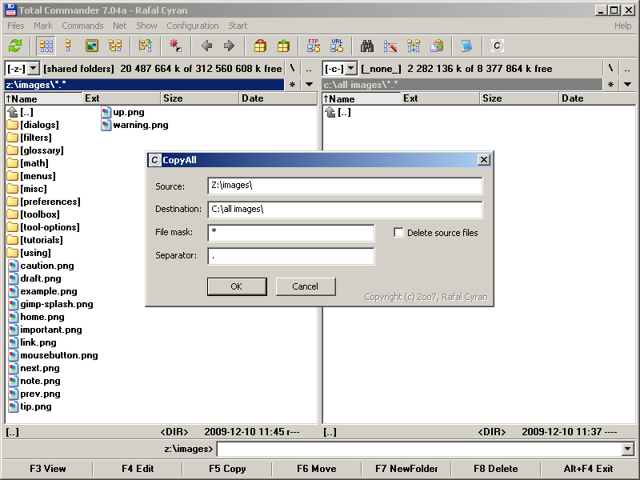Open right panel drive c dropdown
The image size is (640, 480).
click(x=351, y=69)
